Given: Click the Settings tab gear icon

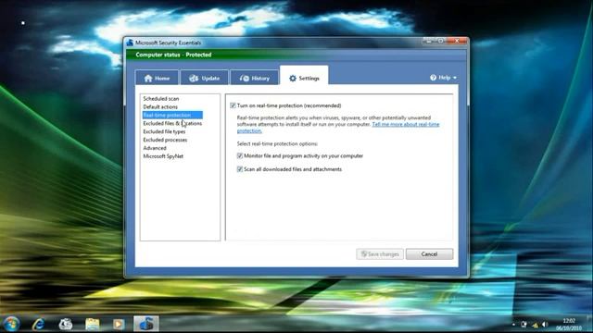Looking at the screenshot, I should (293, 78).
